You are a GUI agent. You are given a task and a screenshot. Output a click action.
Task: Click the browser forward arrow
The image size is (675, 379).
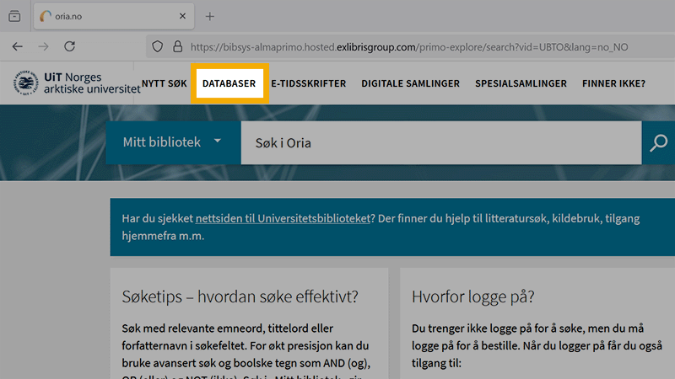point(43,47)
